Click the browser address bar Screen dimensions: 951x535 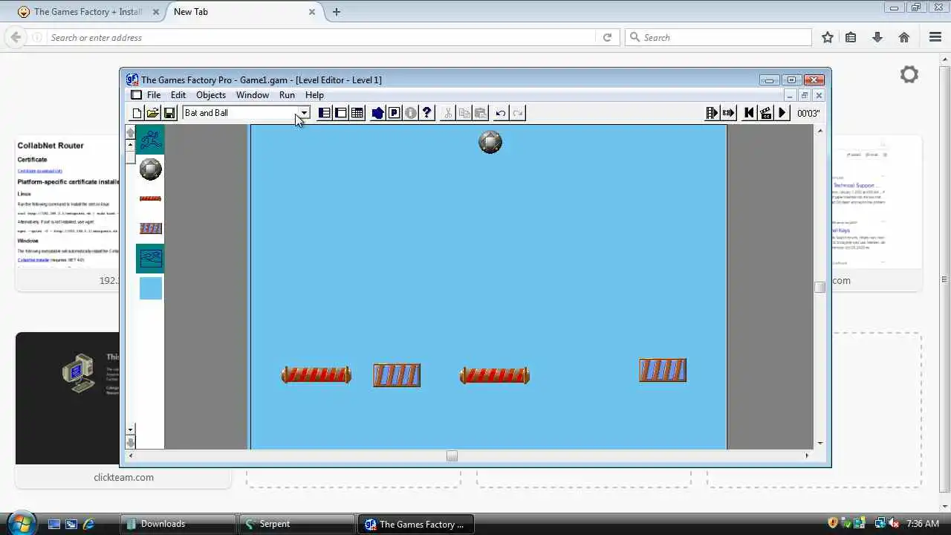pos(321,37)
